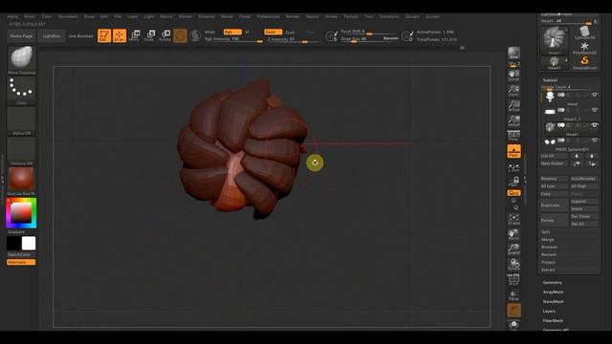Screen dimensions: 612x344
Task: Open the Transform menu
Action: tap(389, 17)
